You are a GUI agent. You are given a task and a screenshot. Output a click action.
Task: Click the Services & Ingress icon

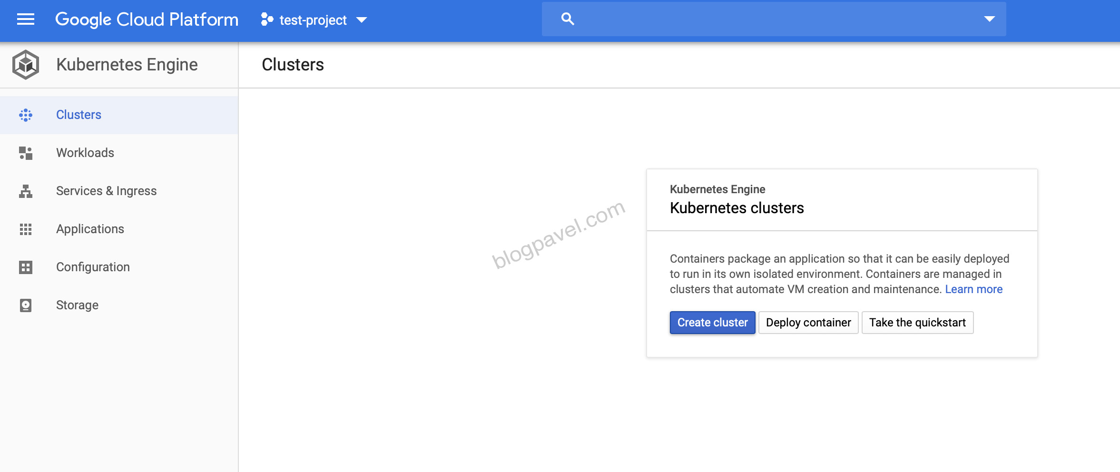[26, 191]
